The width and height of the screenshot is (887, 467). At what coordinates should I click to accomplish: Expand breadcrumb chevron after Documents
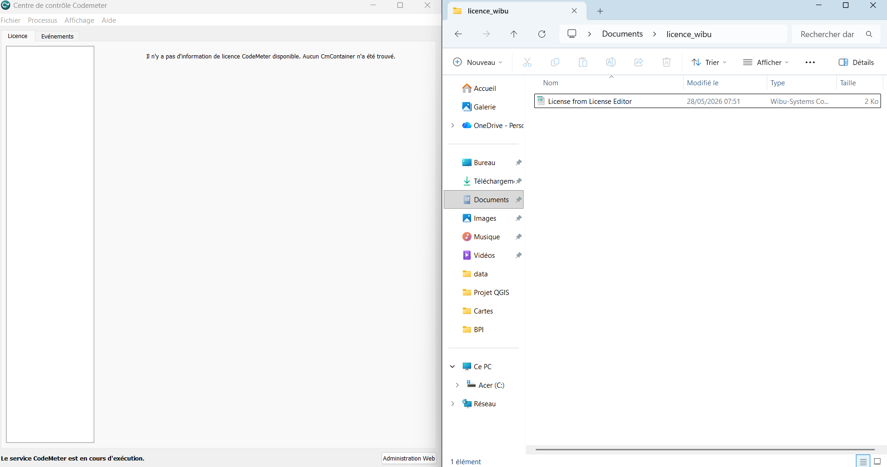[654, 34]
